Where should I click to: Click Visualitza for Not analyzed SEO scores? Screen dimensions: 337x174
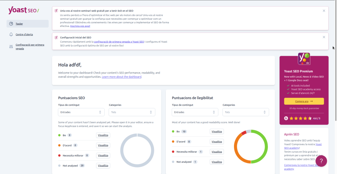[103, 165]
